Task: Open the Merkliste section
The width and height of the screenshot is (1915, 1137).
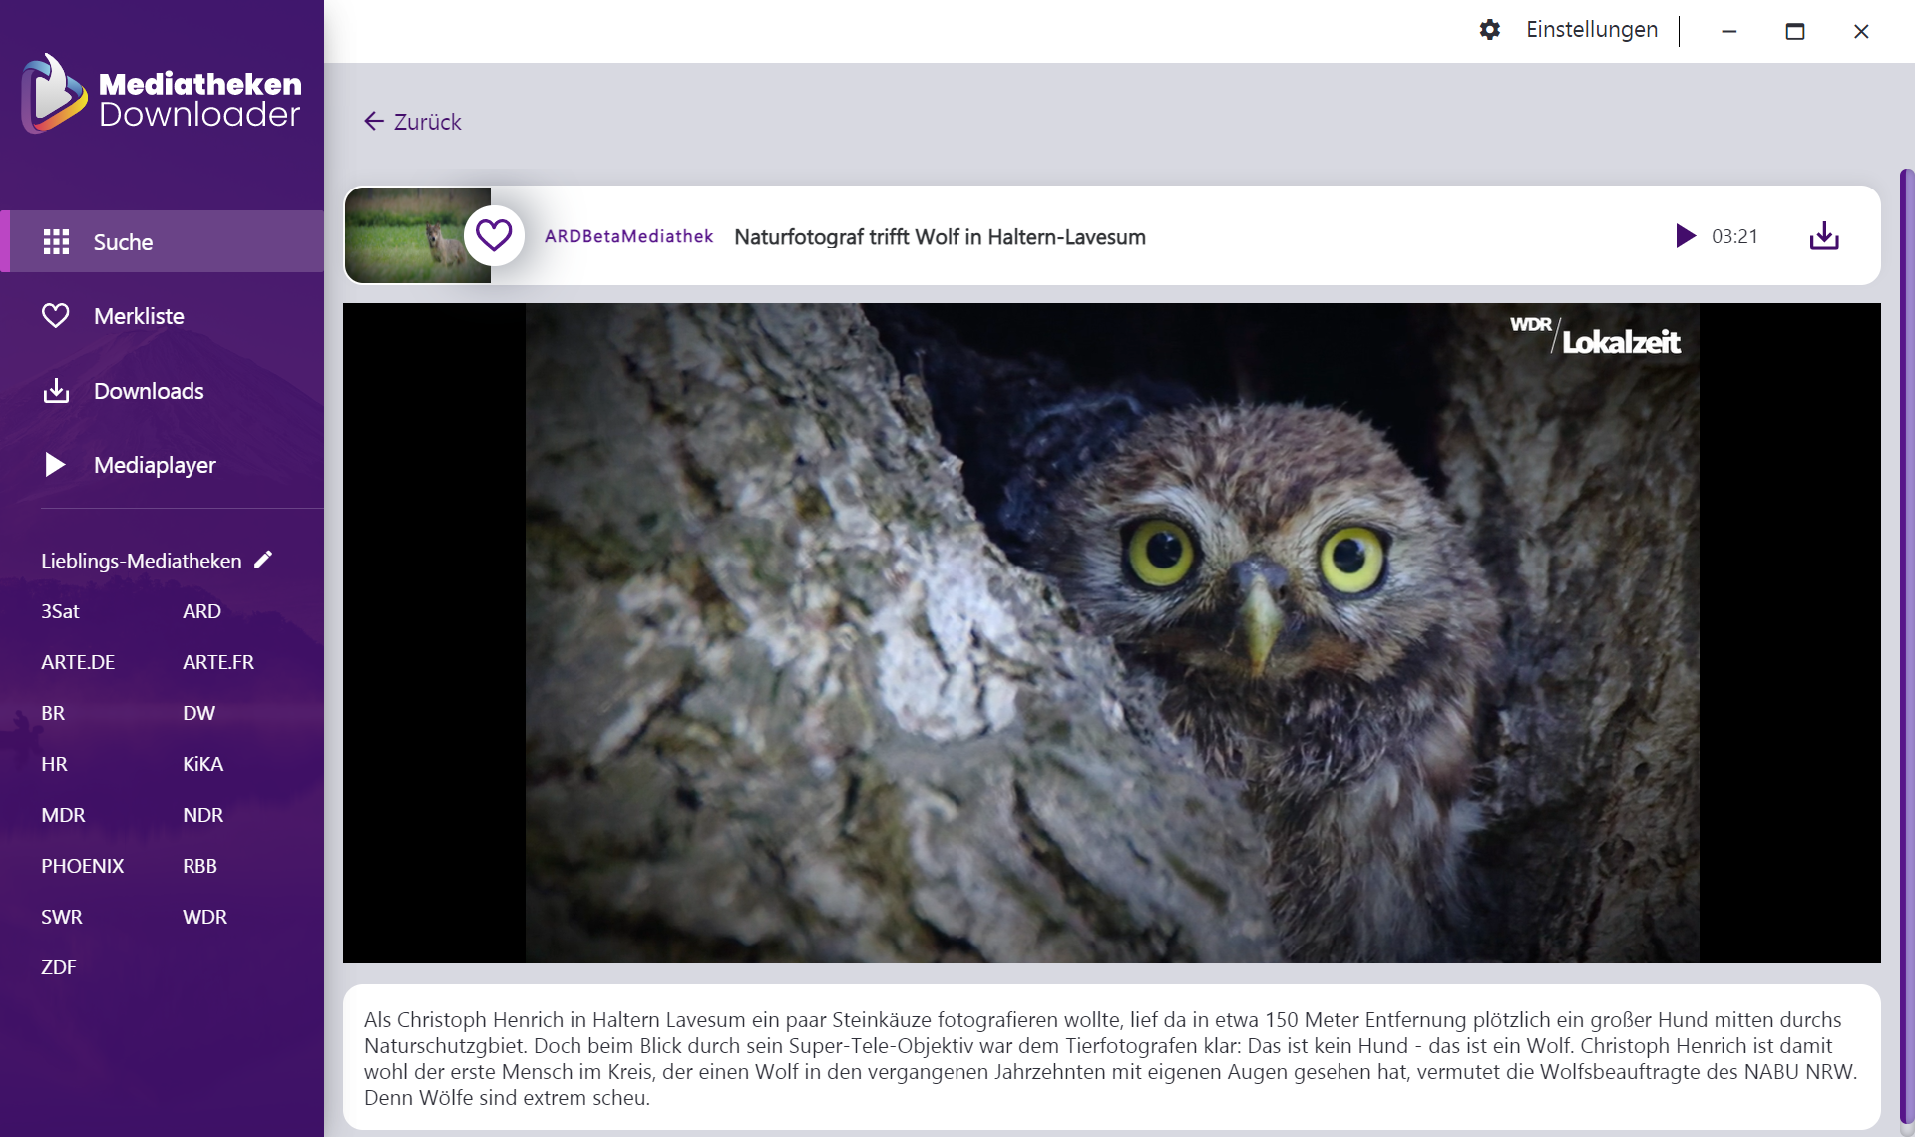Action: click(138, 316)
